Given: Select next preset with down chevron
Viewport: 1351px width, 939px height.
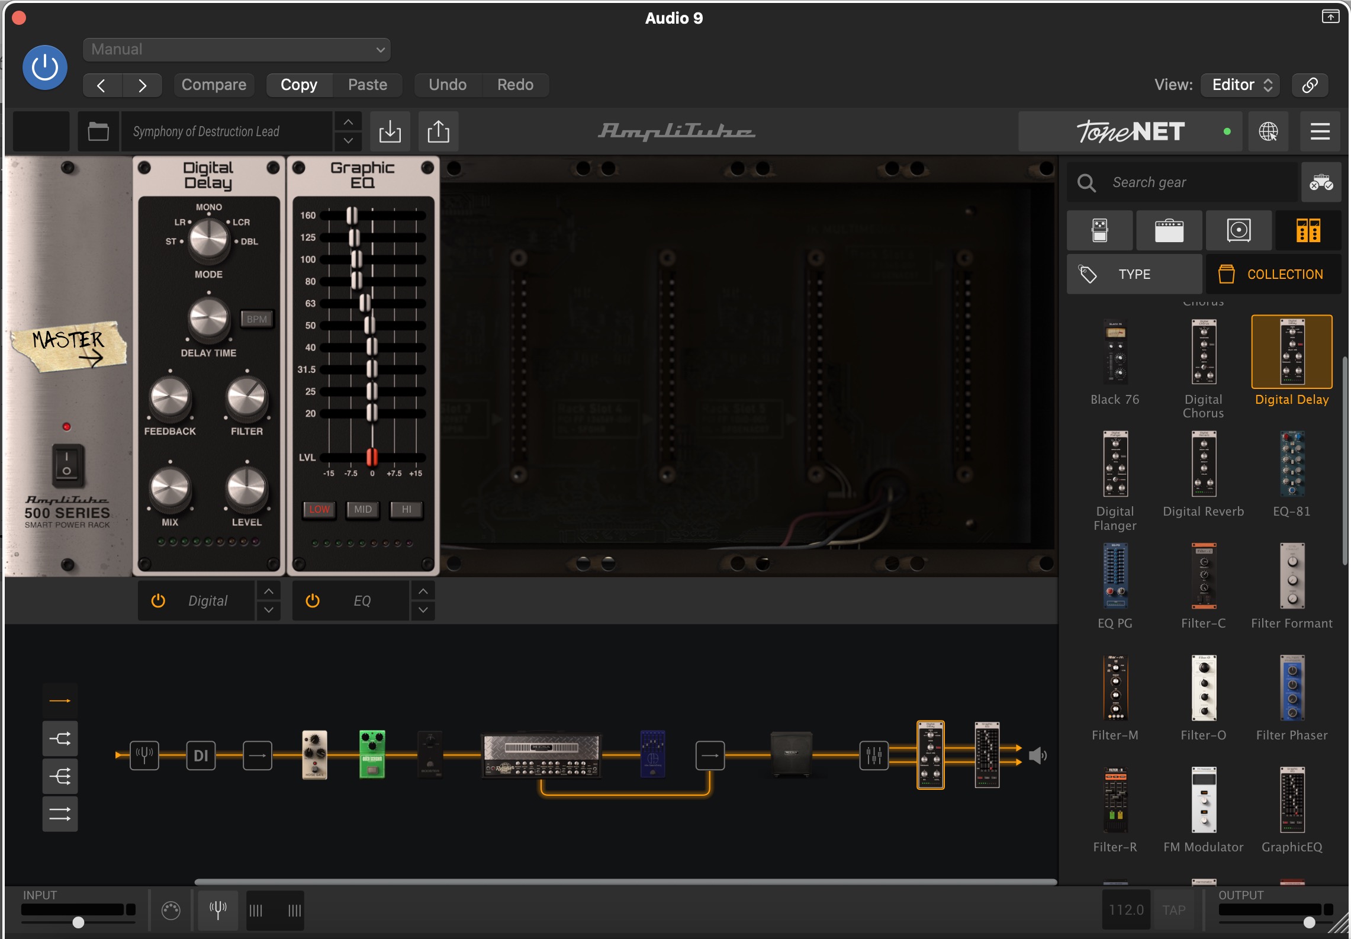Looking at the screenshot, I should 349,141.
